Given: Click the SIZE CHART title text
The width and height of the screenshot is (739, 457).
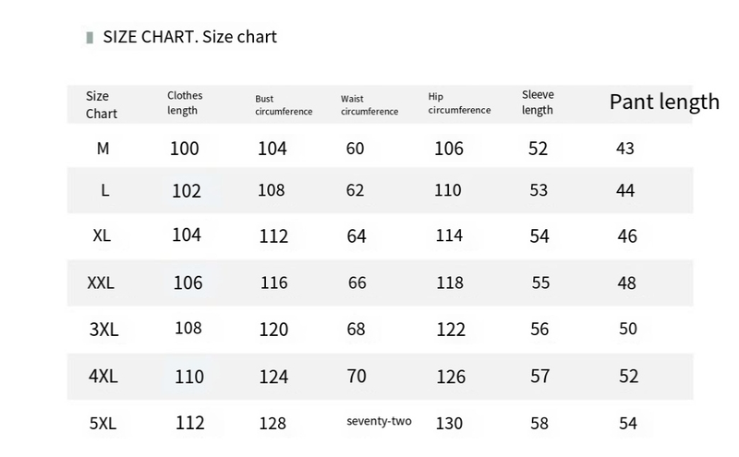Looking at the screenshot, I should pyautogui.click(x=189, y=37).
